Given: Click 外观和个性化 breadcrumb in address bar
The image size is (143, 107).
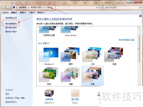Looking at the screenshot, I should [36, 7].
